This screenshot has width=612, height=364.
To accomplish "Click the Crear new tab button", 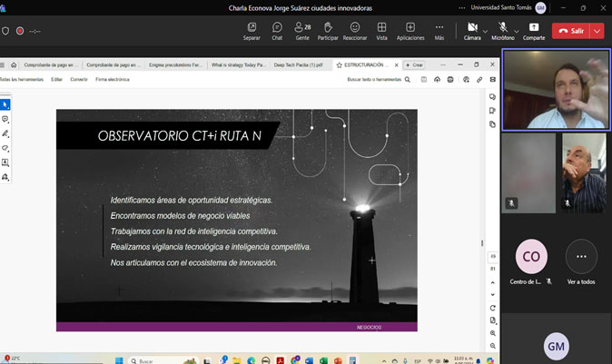I will (414, 65).
